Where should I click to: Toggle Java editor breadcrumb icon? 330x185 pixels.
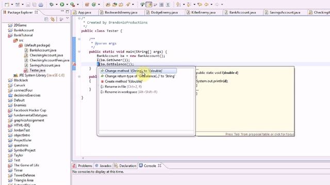click(142, 4)
